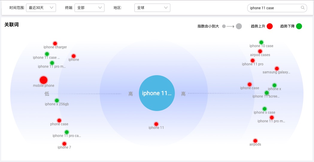The height and width of the screenshot is (162, 314).
Task: Click the red samsung galaxy dot
Action: point(277,69)
